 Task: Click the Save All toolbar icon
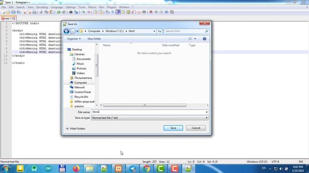(x=18, y=12)
